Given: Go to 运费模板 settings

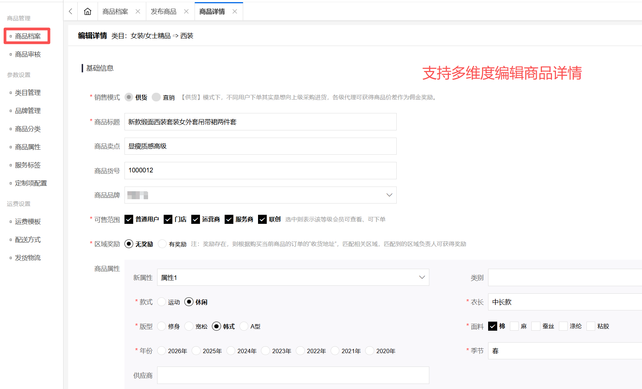Looking at the screenshot, I should [x=28, y=222].
